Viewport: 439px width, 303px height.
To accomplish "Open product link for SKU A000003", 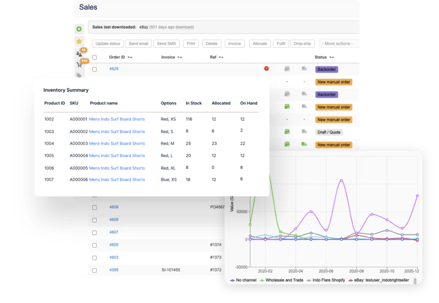I will [x=117, y=143].
